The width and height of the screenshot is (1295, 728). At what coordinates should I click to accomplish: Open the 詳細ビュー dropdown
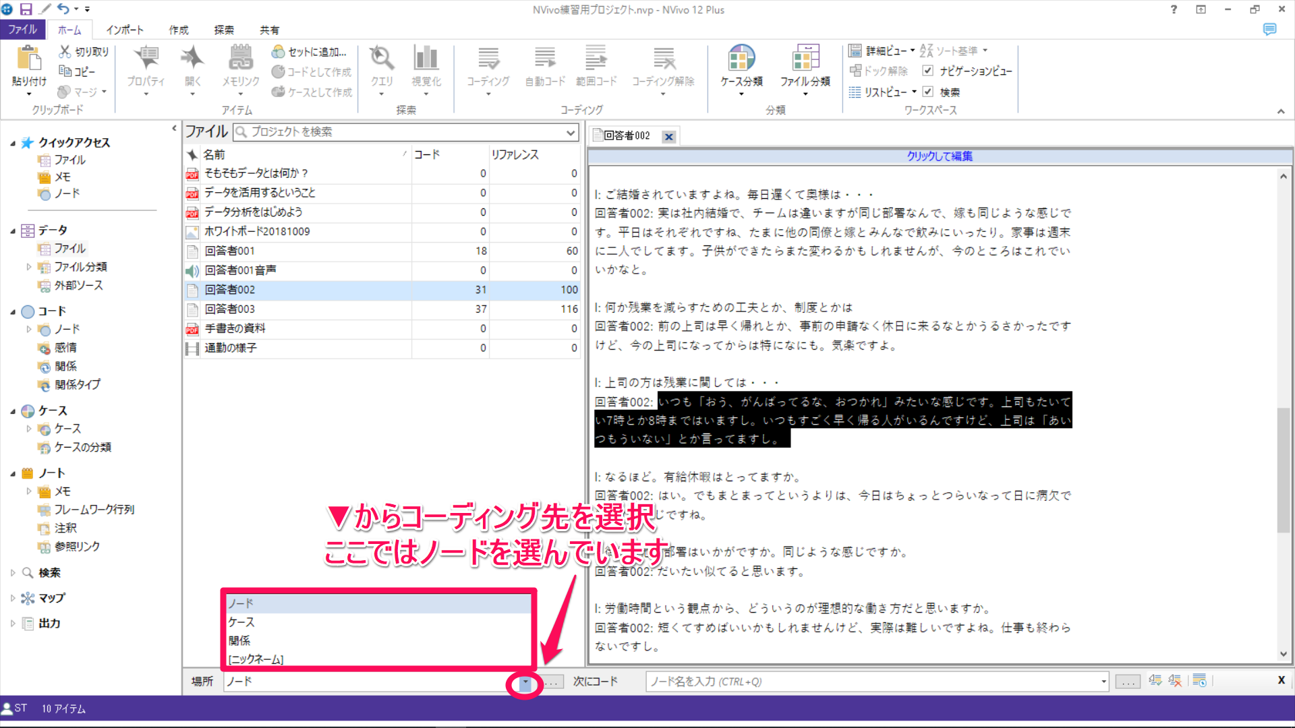(x=913, y=51)
